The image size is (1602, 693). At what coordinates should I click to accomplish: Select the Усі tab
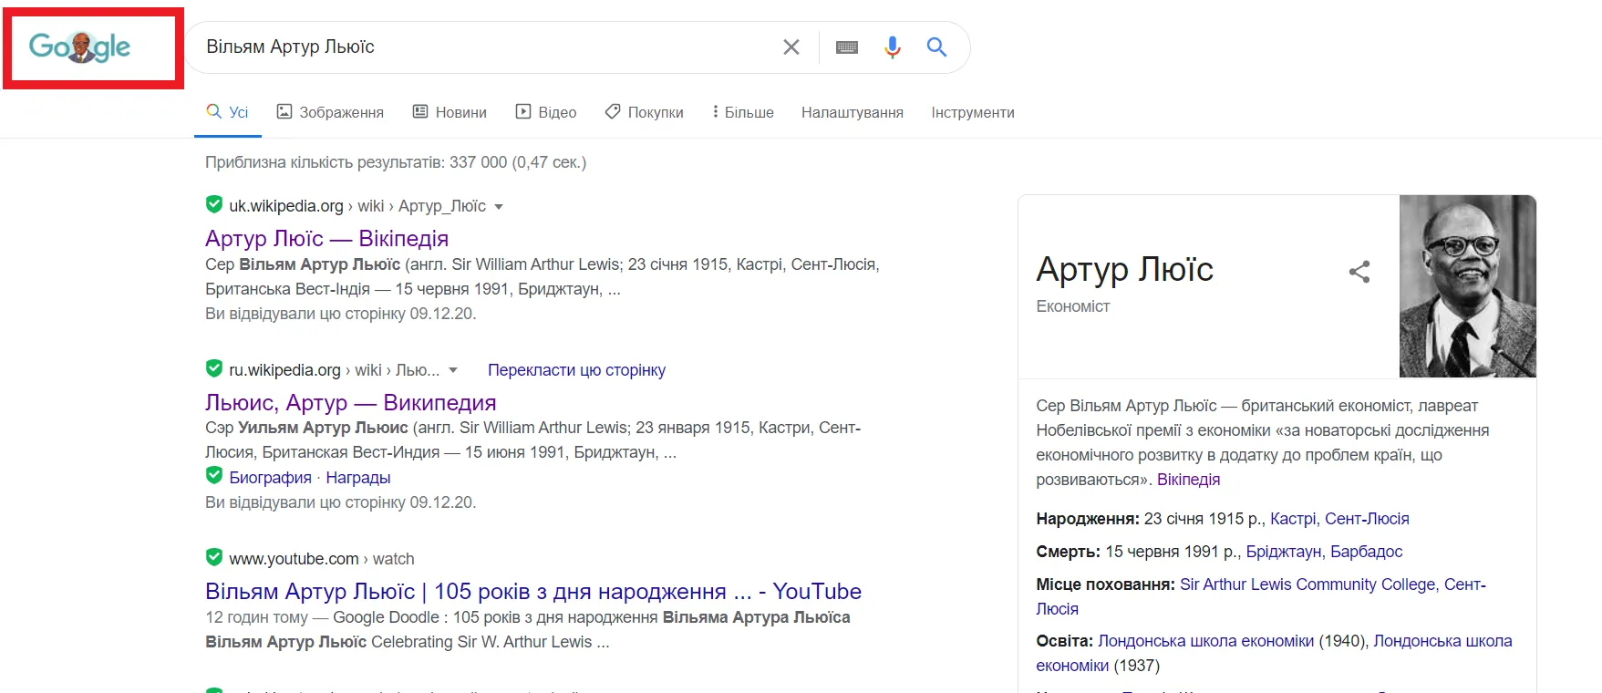228,112
